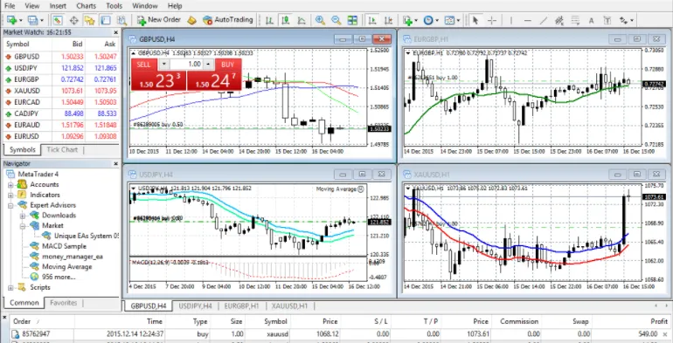Select the Trendline drawing tool
Screen dimensions: 673x343
(x=544, y=20)
